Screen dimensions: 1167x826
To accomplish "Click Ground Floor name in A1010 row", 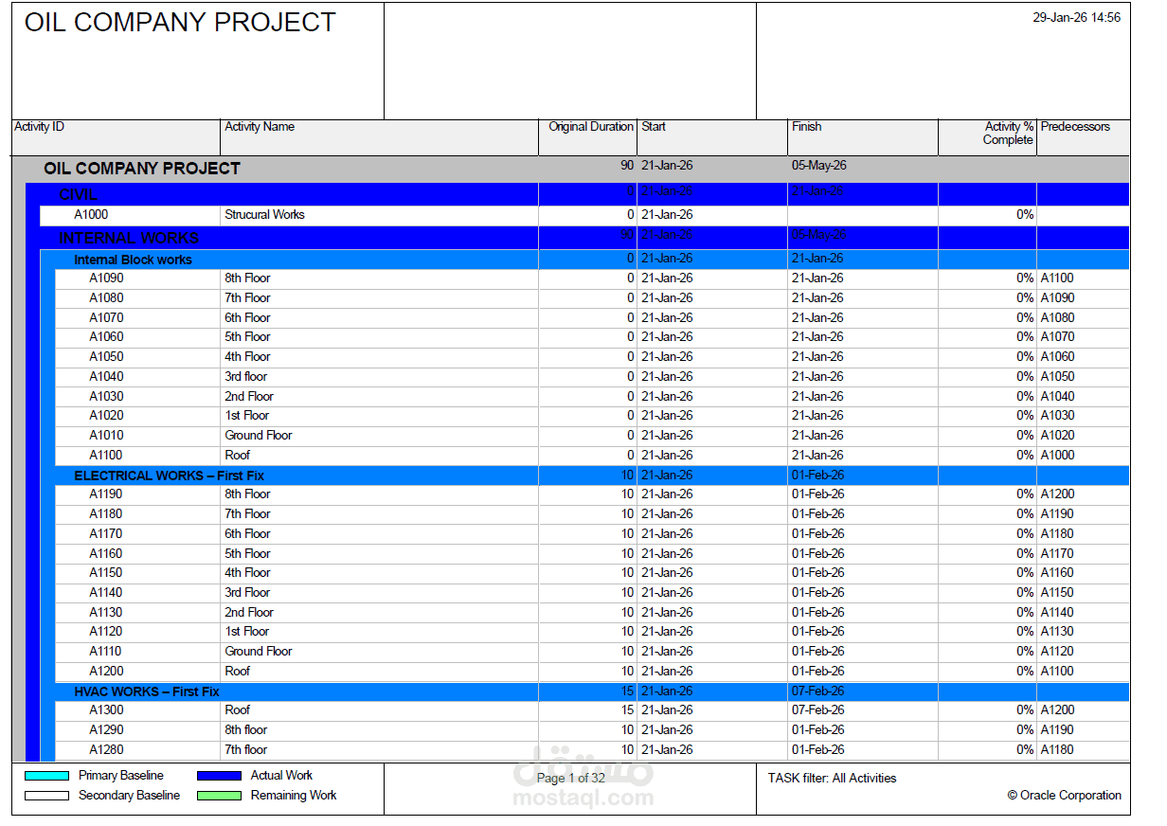I will [x=259, y=436].
